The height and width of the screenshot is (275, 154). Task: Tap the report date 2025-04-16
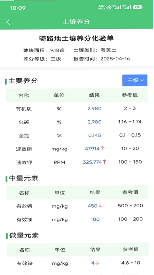tap(115, 58)
